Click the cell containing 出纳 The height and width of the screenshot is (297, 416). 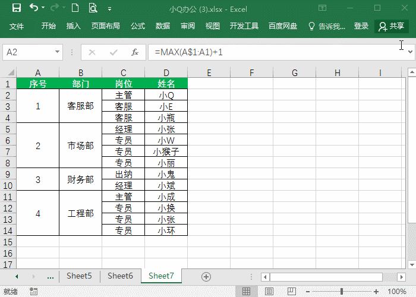pyautogui.click(x=124, y=174)
